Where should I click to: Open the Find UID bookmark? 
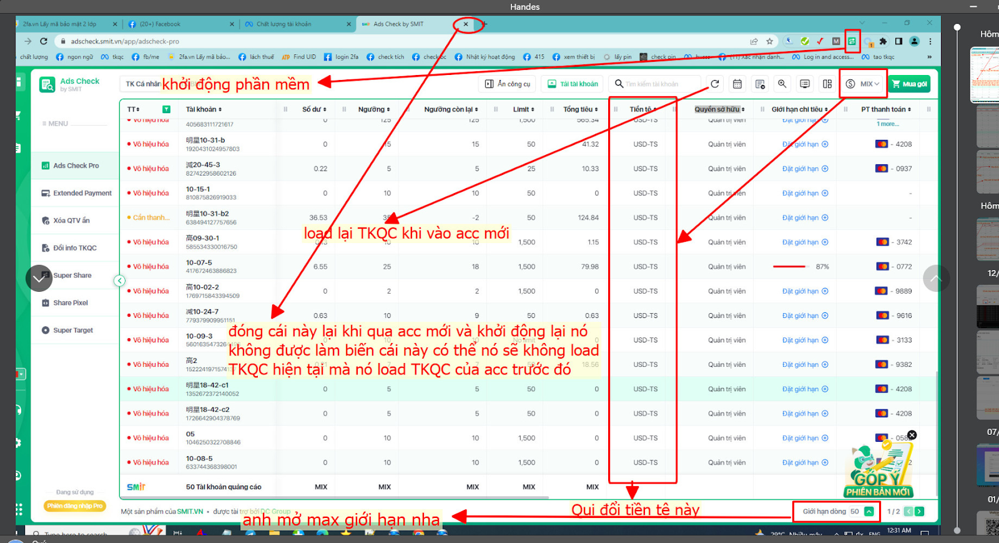pos(299,57)
